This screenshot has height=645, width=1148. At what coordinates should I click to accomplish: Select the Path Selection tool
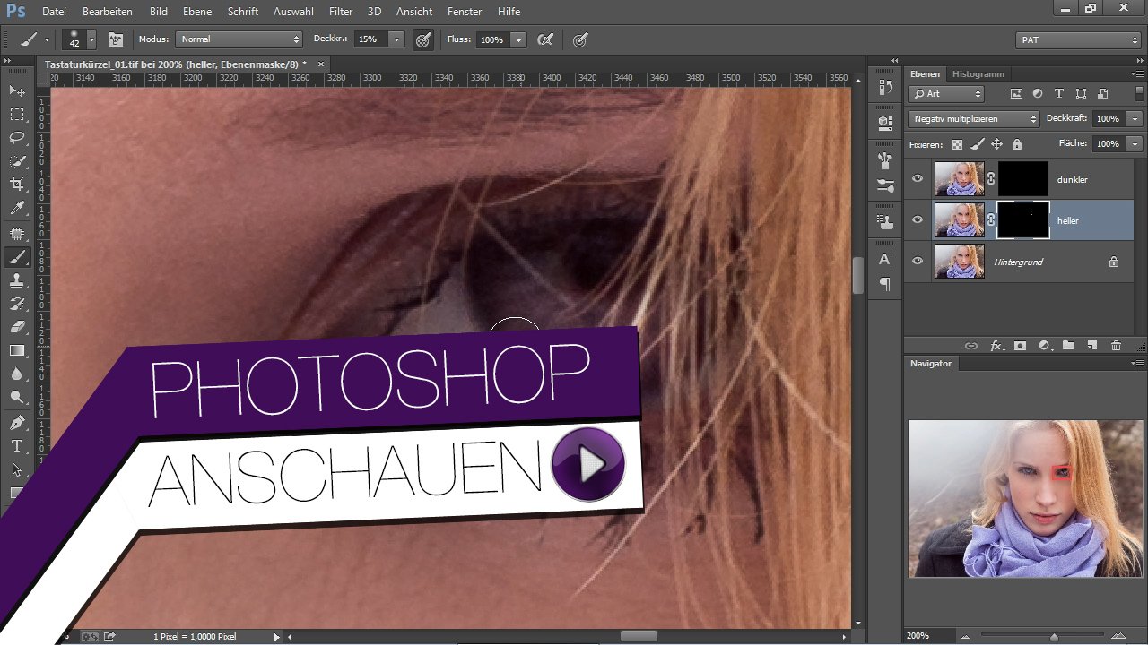pyautogui.click(x=17, y=469)
